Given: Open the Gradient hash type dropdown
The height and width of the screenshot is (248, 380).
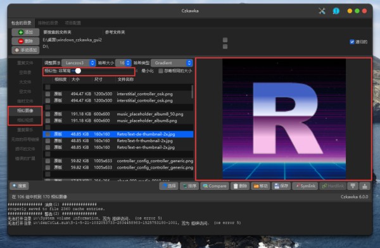Looking at the screenshot, I should point(172,63).
